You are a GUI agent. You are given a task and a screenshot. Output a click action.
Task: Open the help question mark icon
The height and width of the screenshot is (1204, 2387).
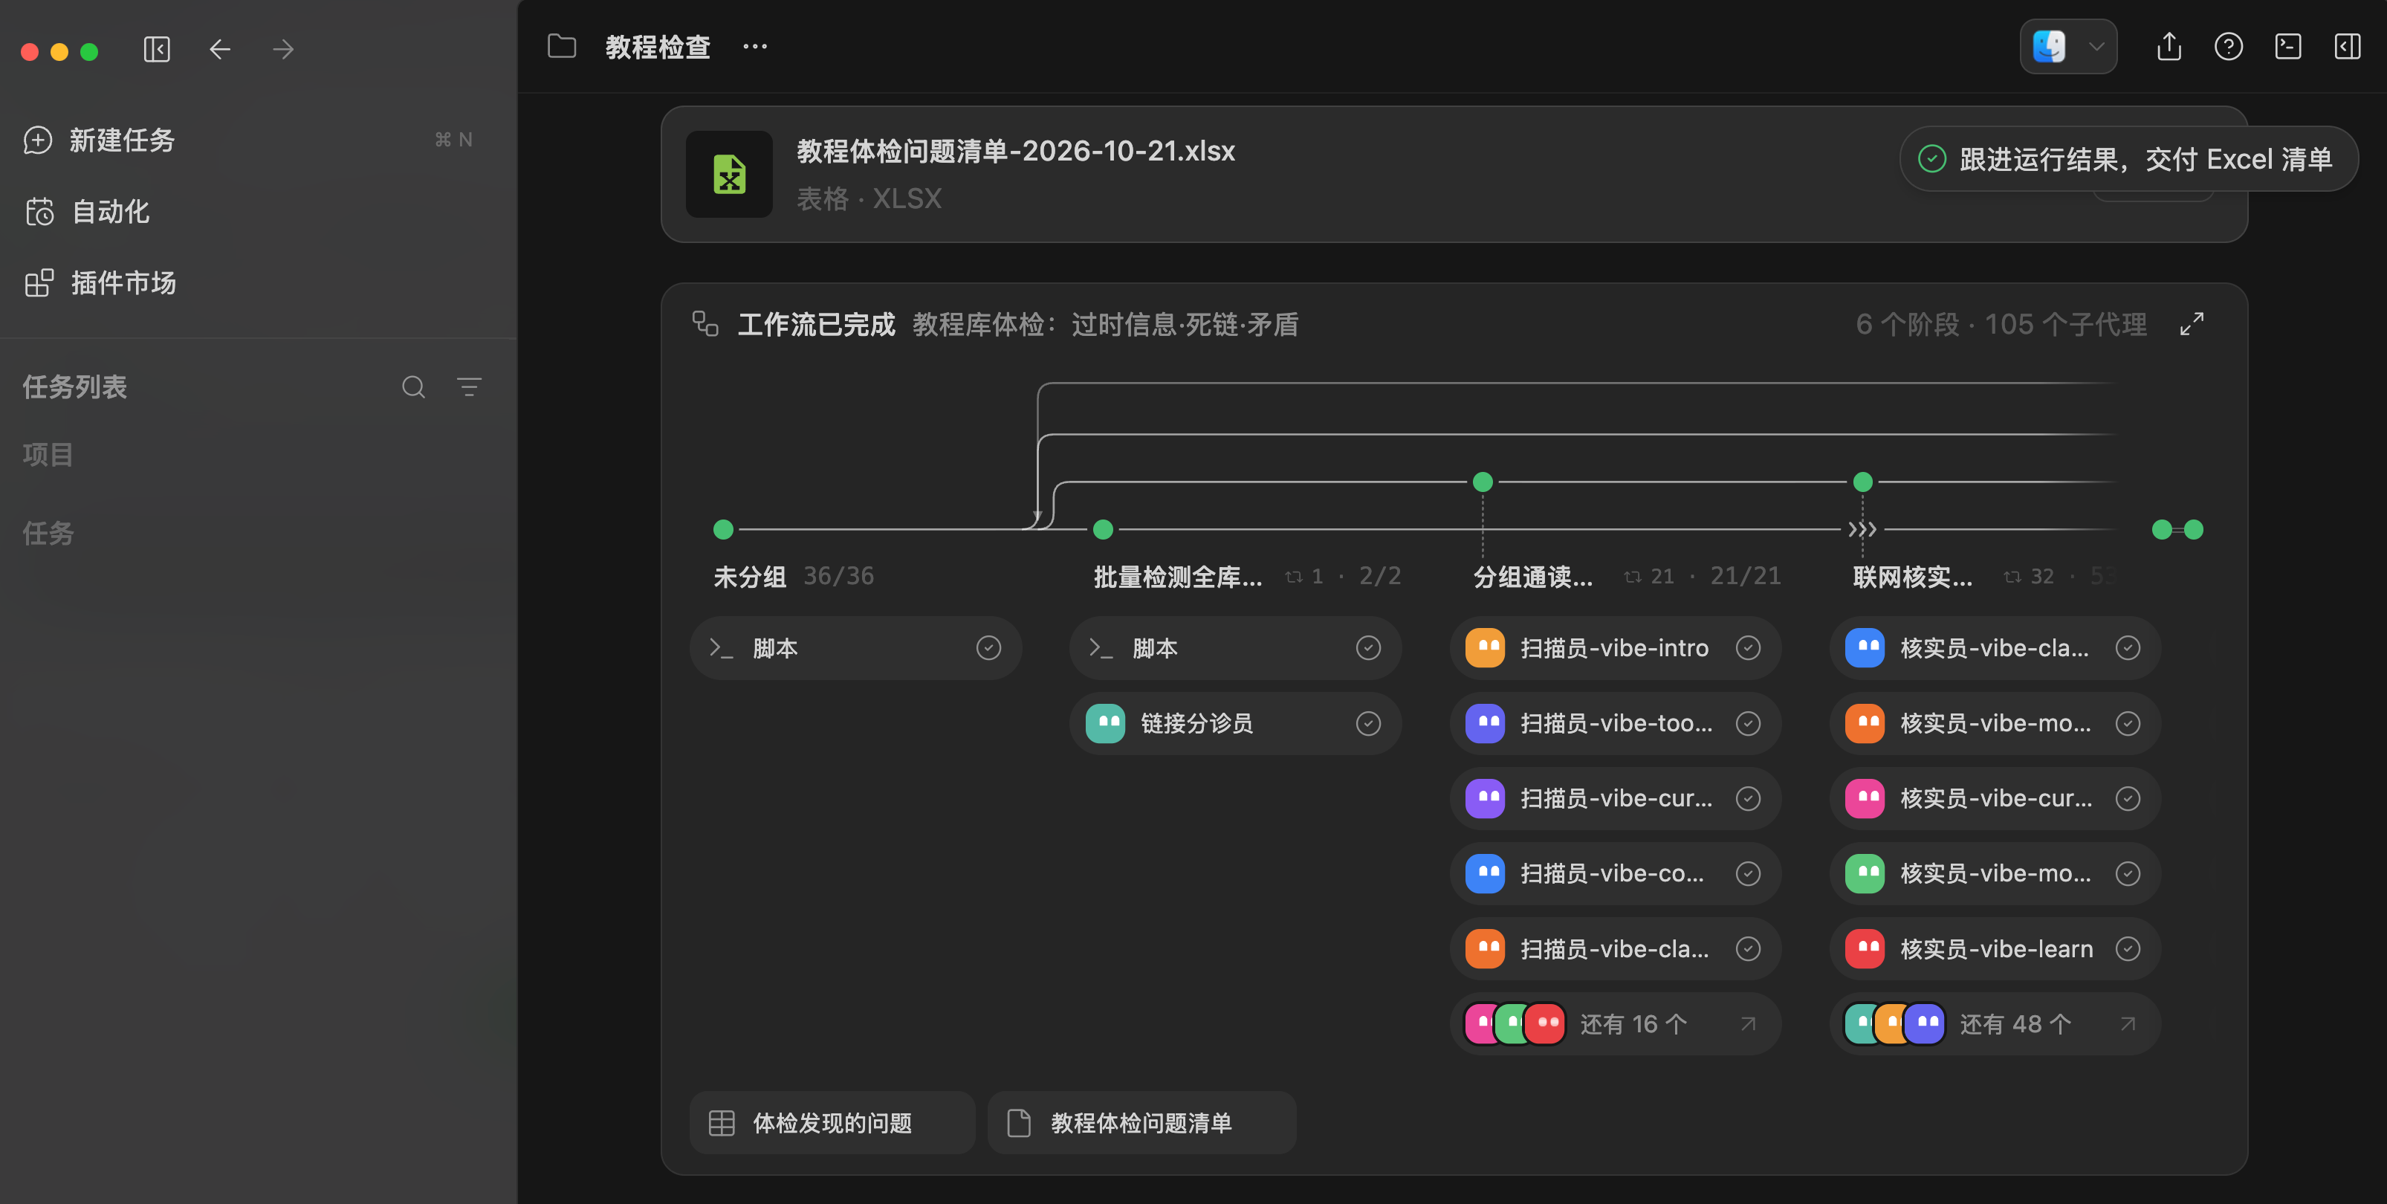(x=2229, y=46)
